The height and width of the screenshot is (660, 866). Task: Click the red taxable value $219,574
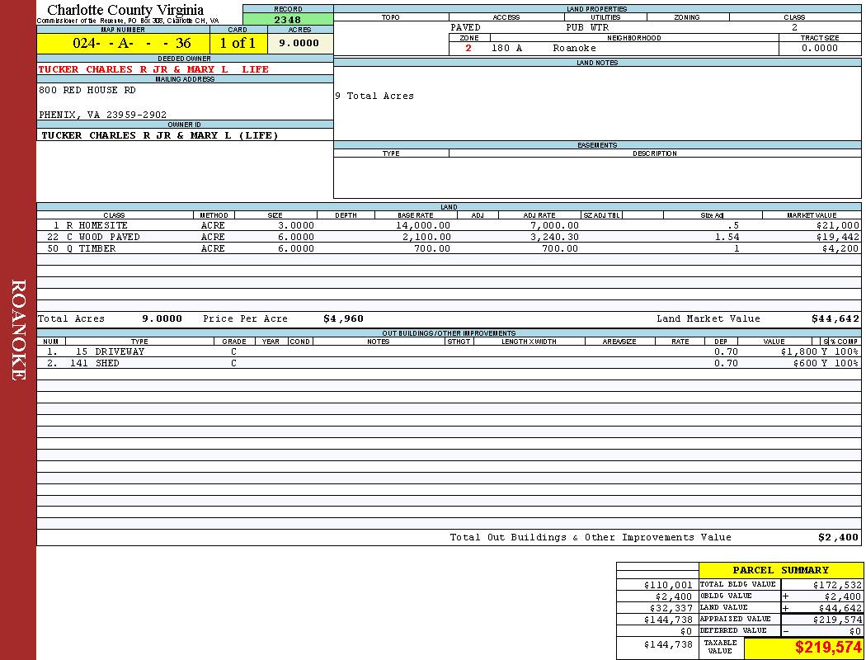[828, 648]
